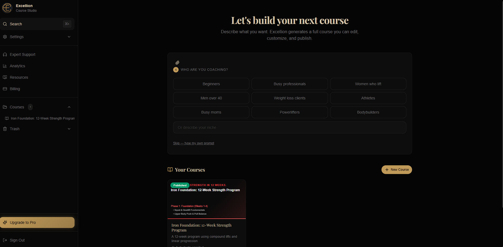Click the Billing card icon

click(x=5, y=89)
